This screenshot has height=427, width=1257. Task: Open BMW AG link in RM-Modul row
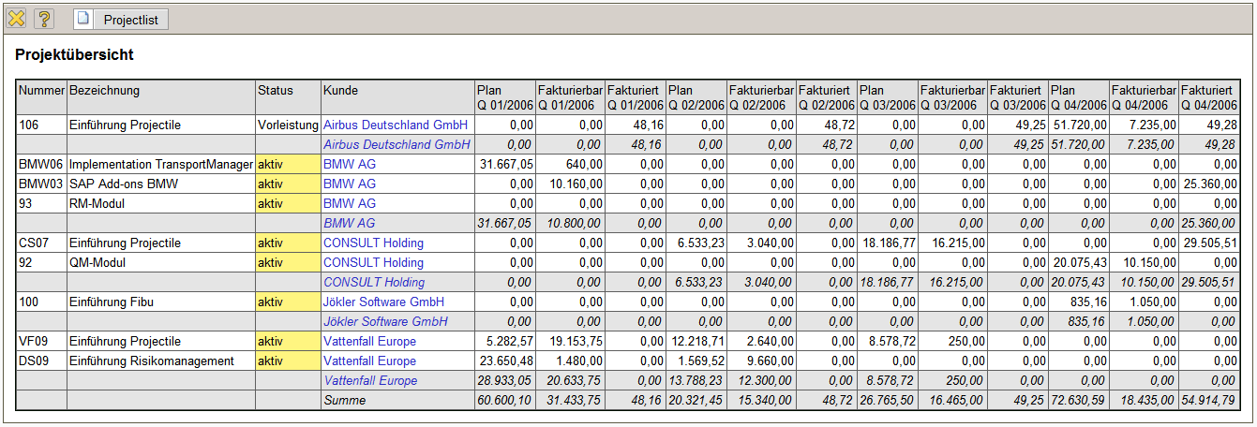tap(350, 203)
